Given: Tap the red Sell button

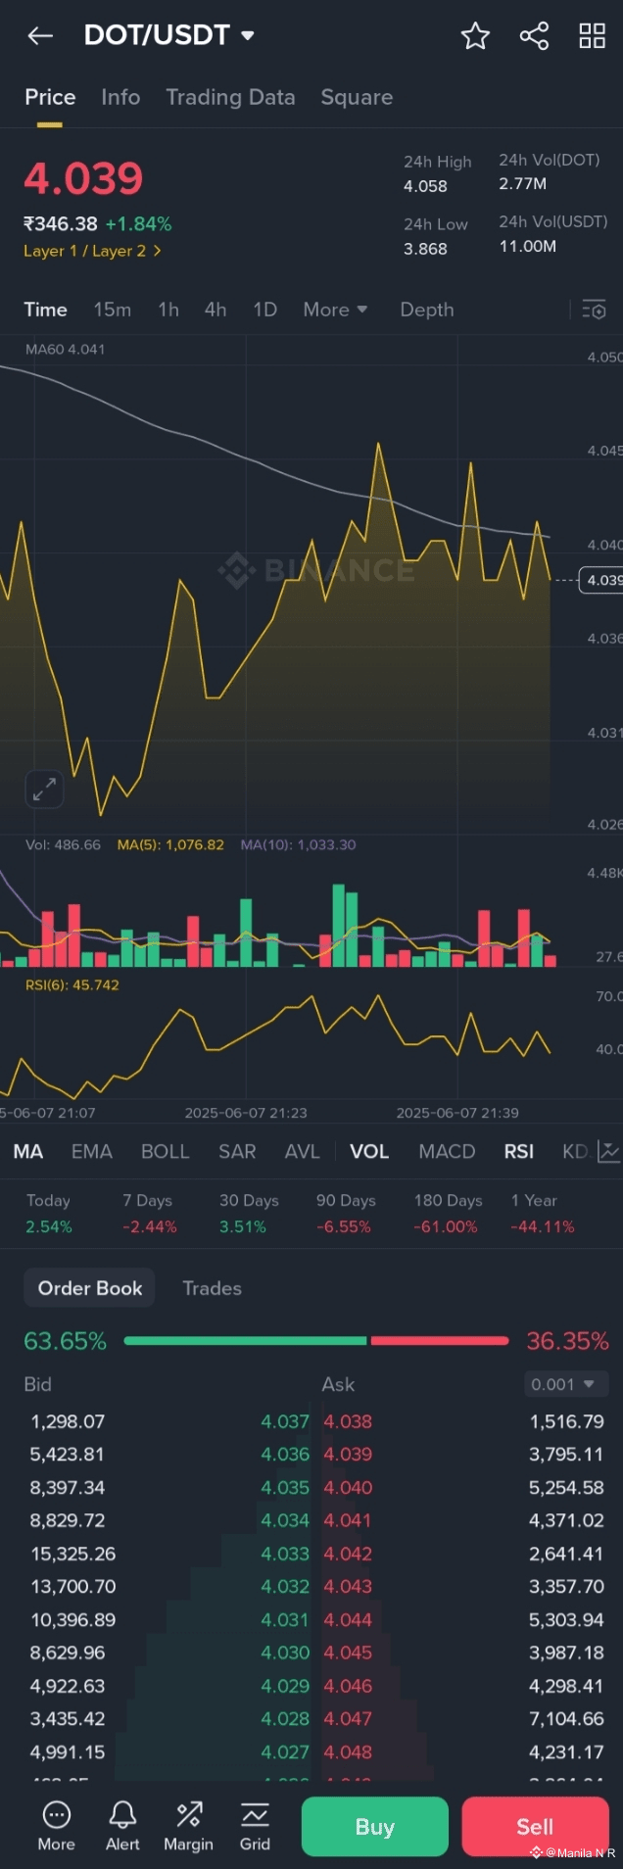Looking at the screenshot, I should [x=535, y=1827].
